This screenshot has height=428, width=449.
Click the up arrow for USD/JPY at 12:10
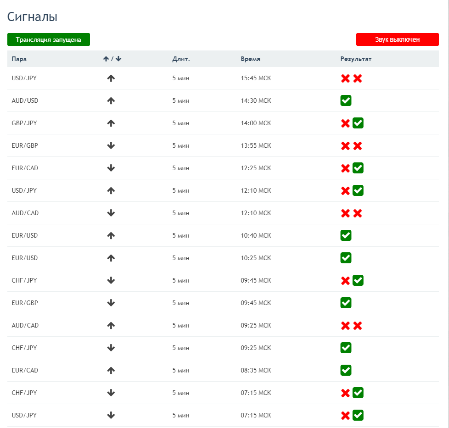point(111,190)
